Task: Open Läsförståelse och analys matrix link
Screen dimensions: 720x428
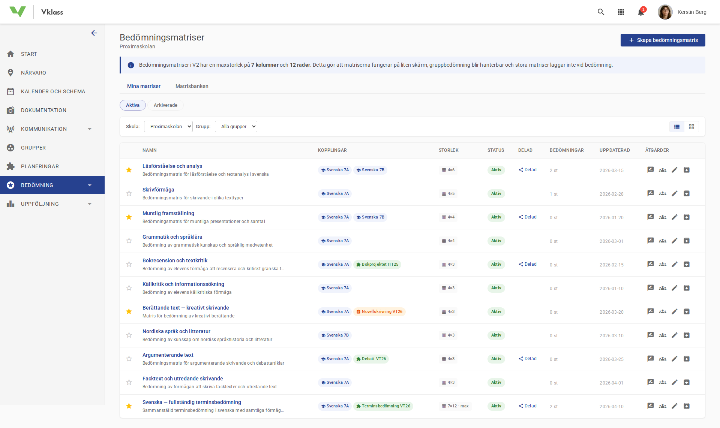Action: pyautogui.click(x=172, y=166)
